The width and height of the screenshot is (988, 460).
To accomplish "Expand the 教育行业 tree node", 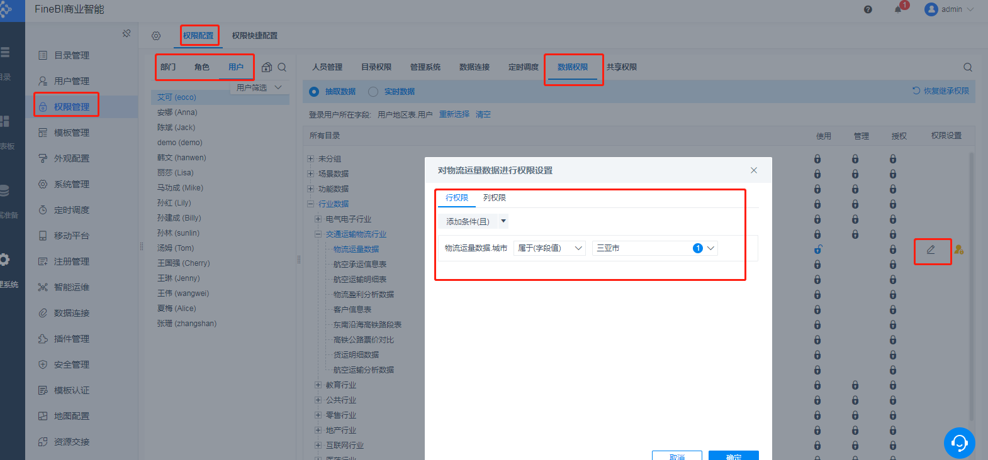I will [318, 385].
